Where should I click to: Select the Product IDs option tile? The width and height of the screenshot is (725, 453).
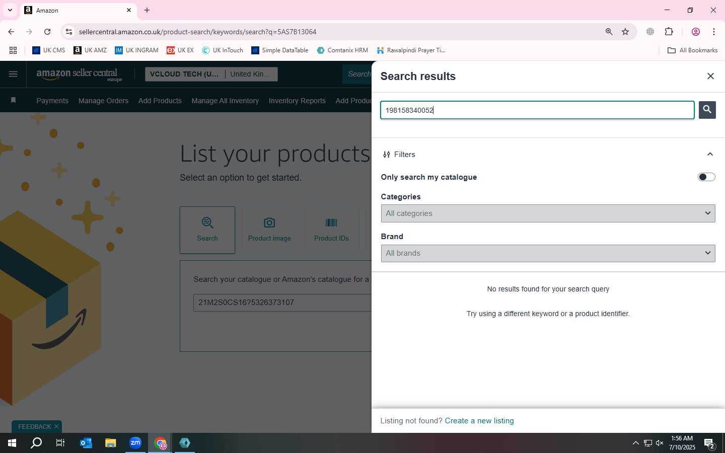pos(331,230)
